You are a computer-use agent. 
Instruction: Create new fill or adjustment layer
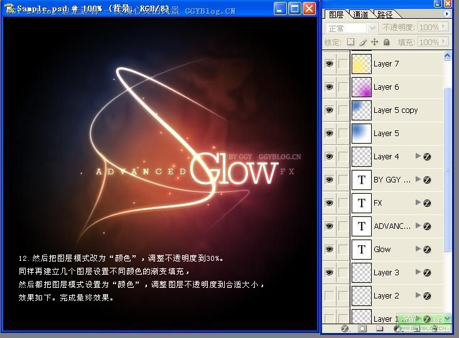[397, 329]
